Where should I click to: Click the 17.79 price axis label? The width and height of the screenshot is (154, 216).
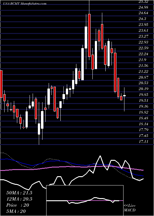143,130
